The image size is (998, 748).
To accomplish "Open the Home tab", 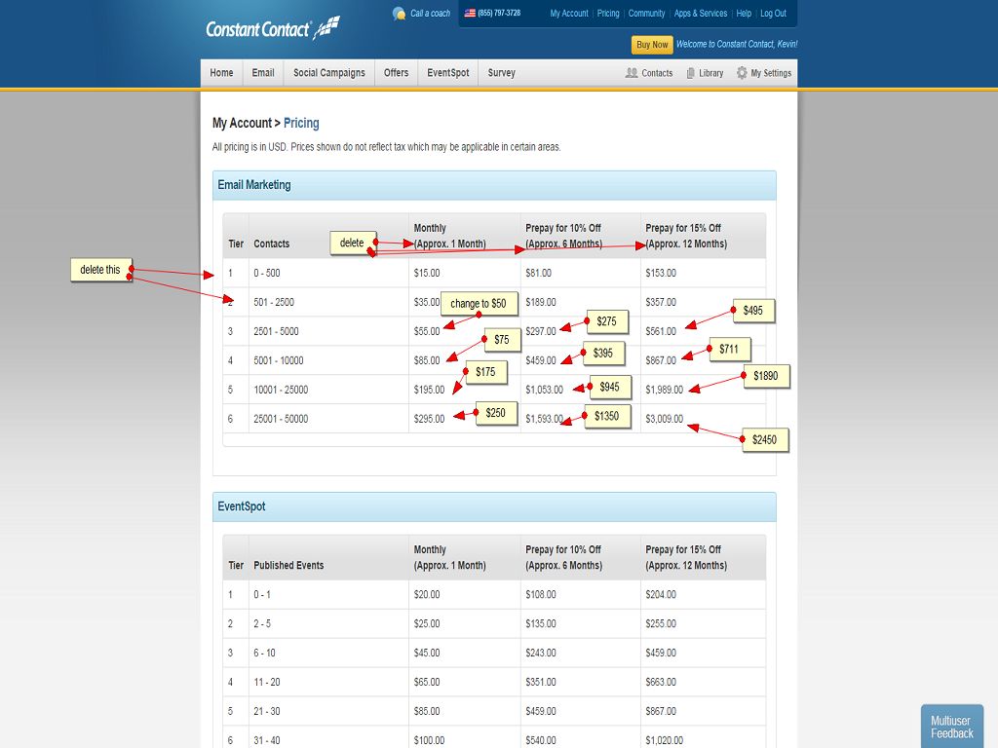I will (x=221, y=72).
